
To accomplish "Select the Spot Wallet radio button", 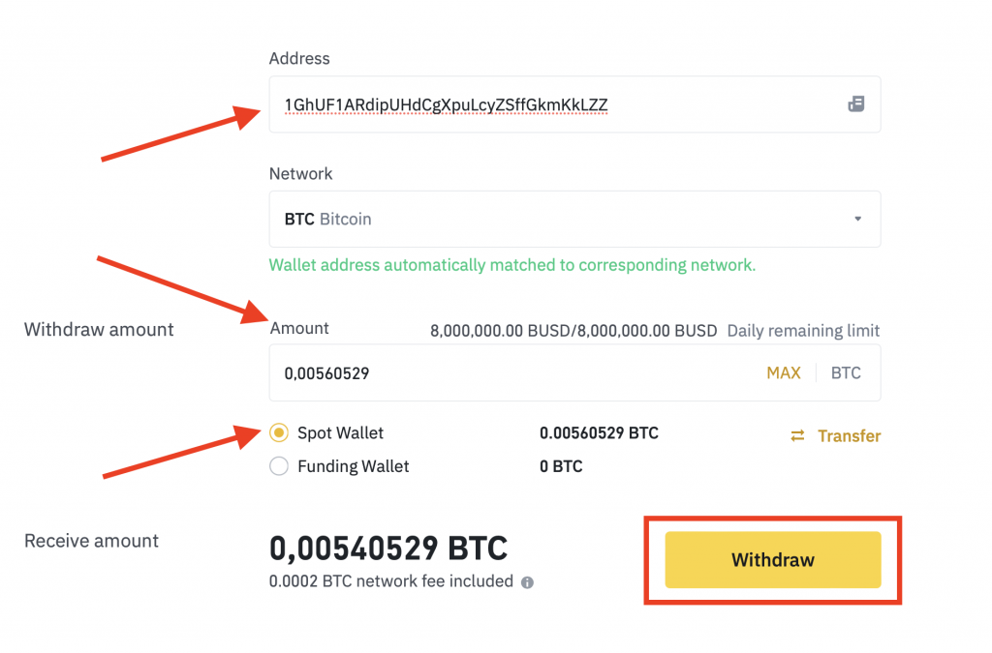I will coord(279,433).
